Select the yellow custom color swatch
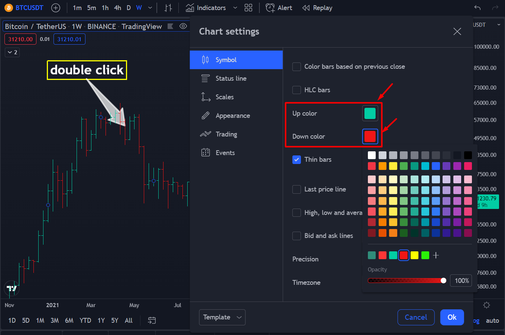Screen dimensions: 505x335 pos(415,255)
